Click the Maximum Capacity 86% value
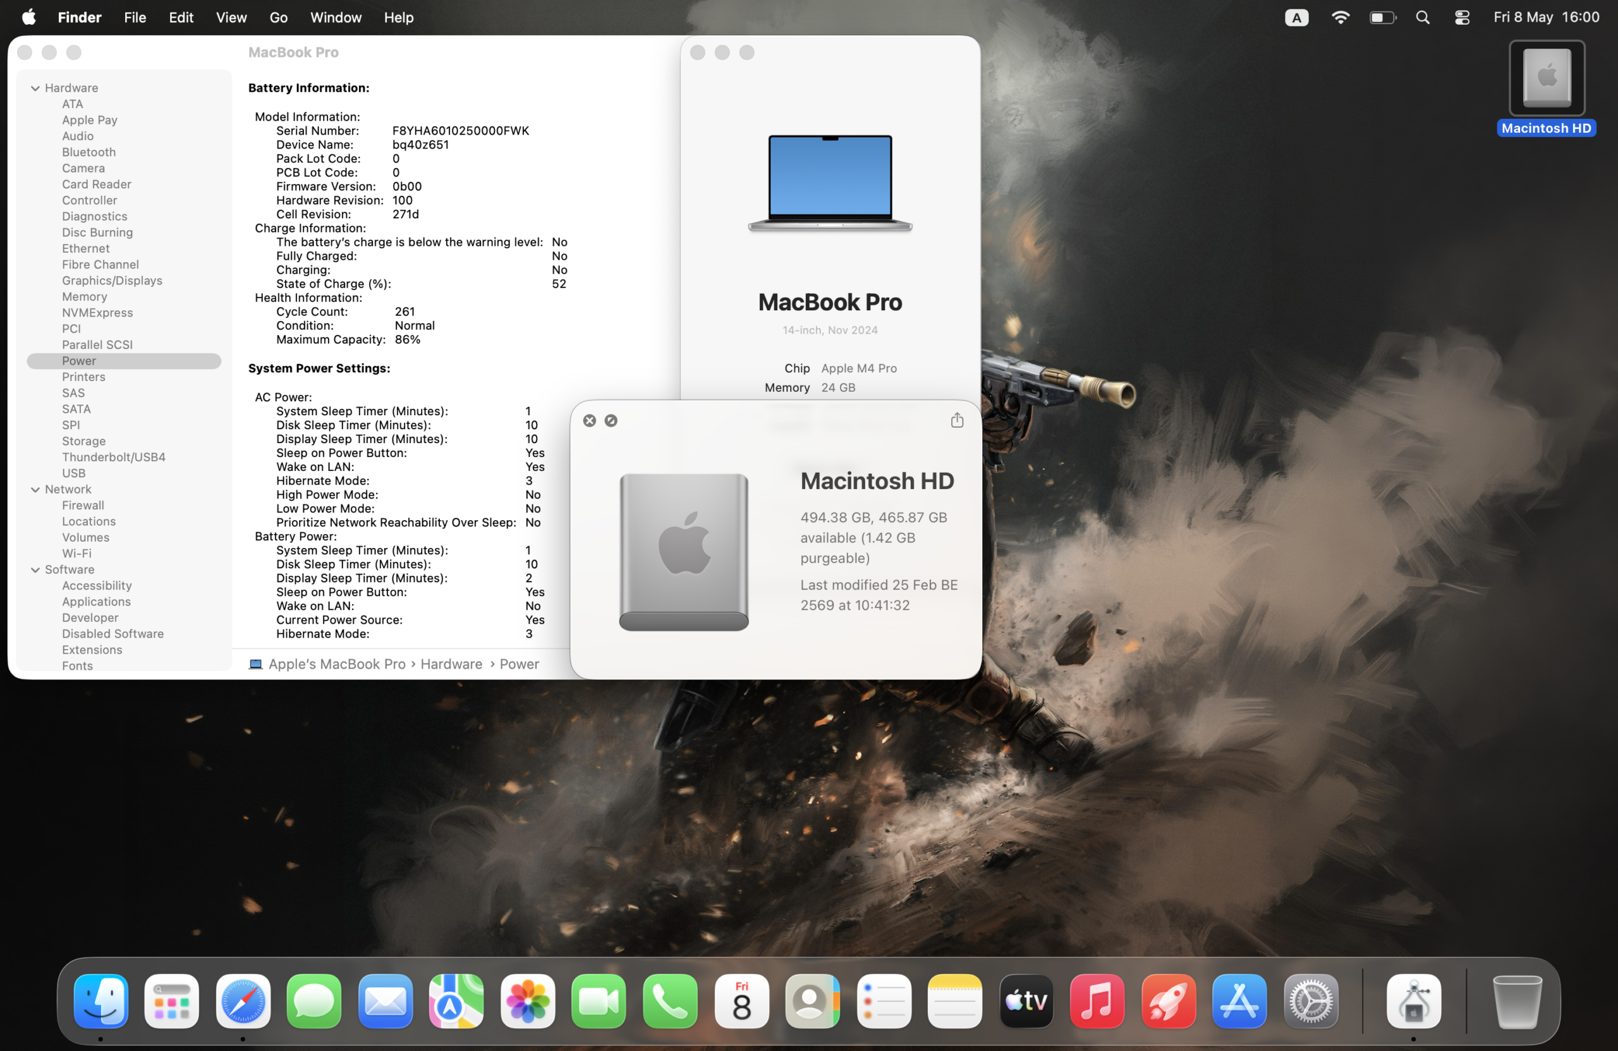Image resolution: width=1618 pixels, height=1051 pixels. tap(407, 339)
